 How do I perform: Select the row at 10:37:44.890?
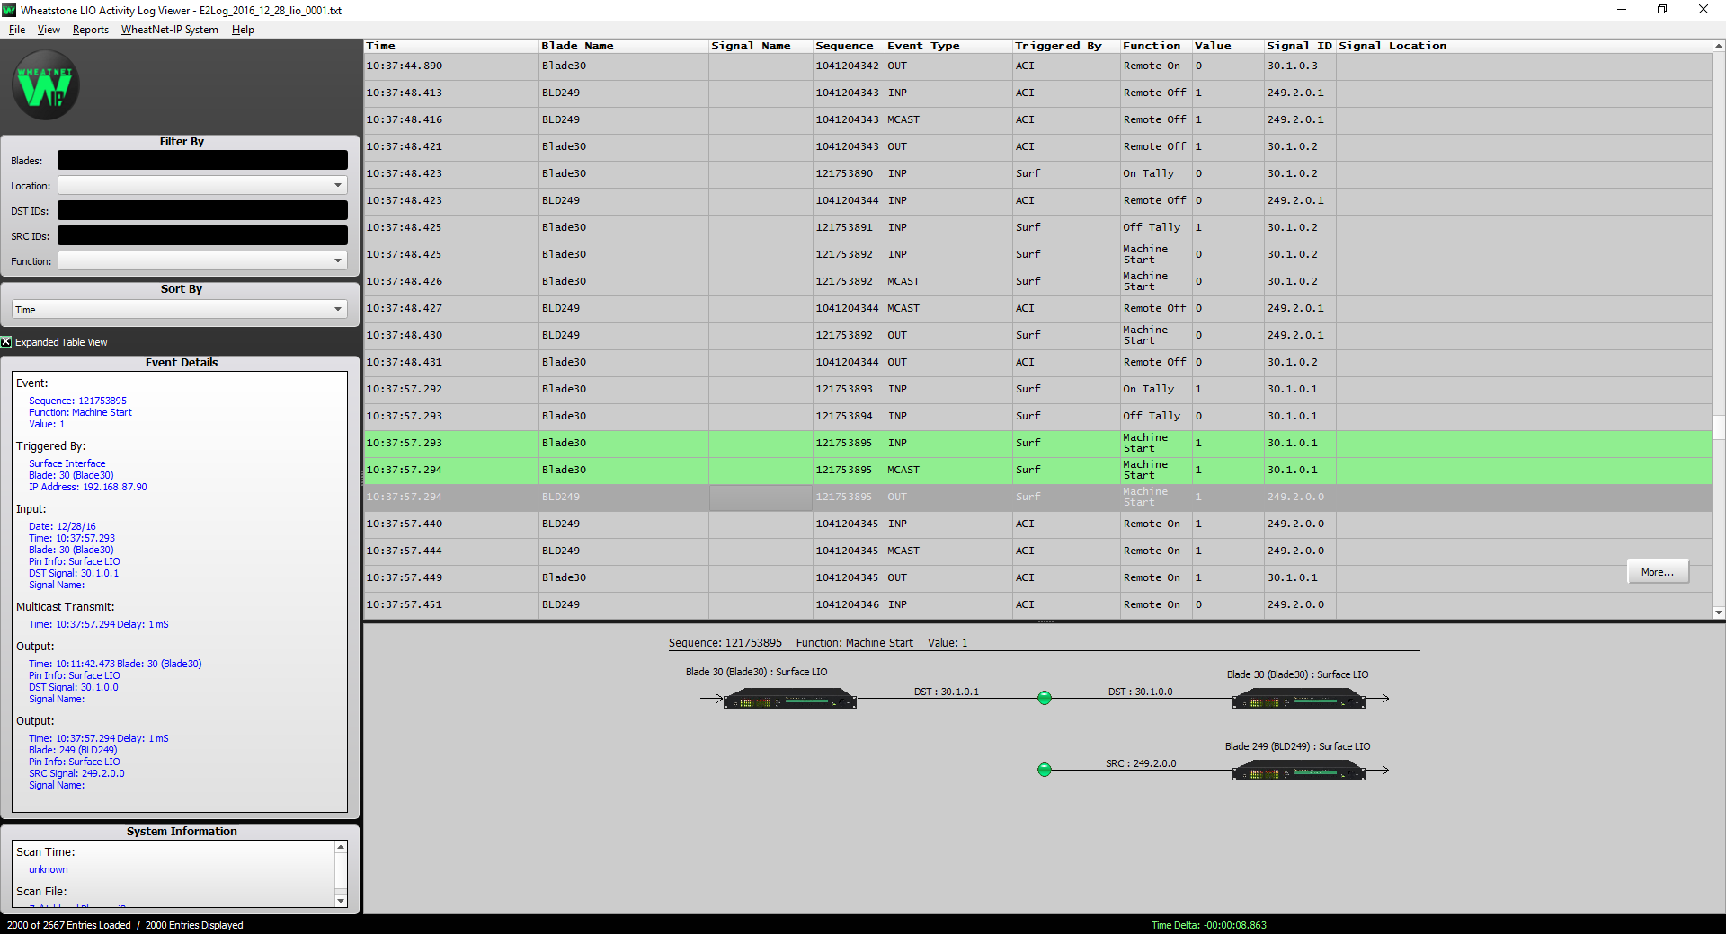1037,66
